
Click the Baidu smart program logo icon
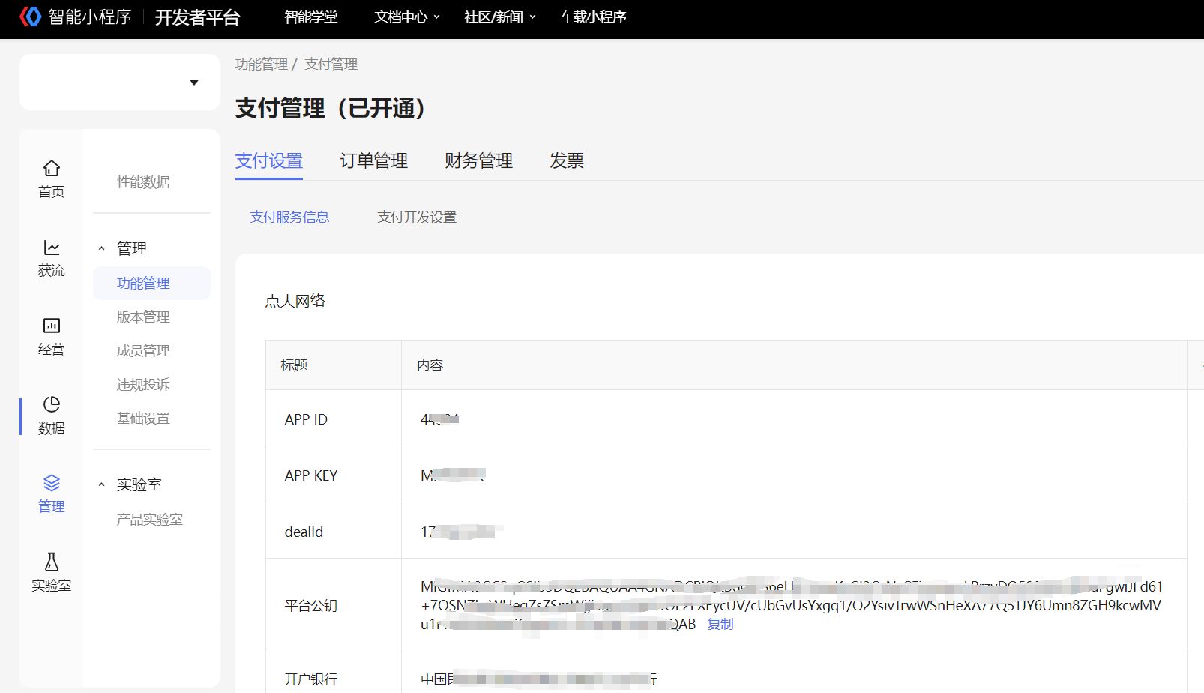tap(30, 16)
